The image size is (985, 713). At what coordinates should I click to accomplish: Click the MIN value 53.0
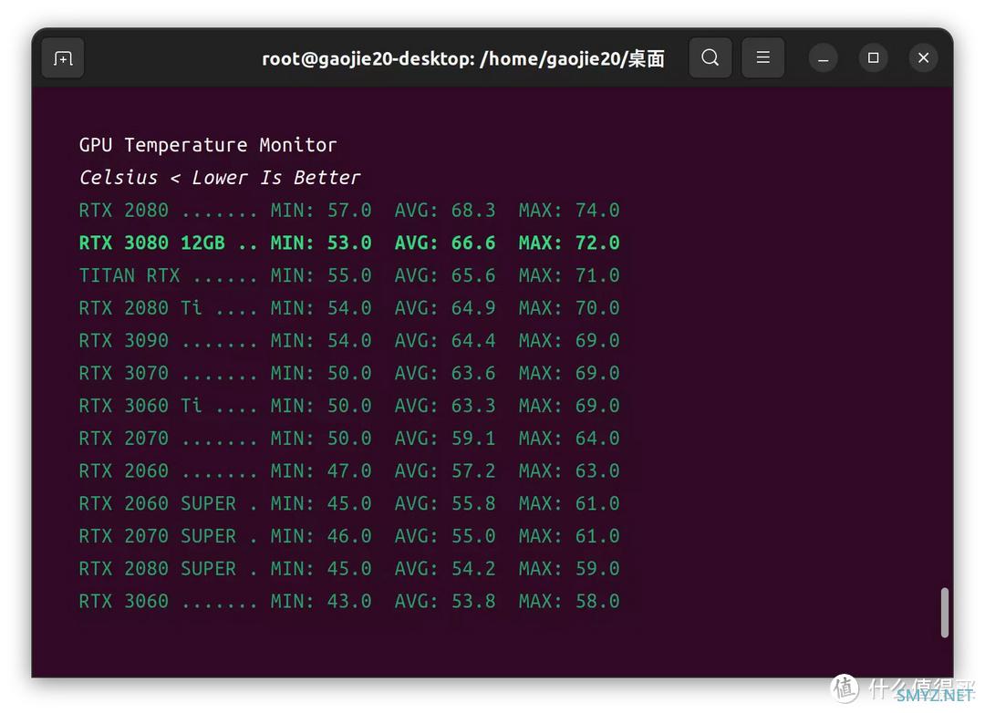(x=349, y=243)
